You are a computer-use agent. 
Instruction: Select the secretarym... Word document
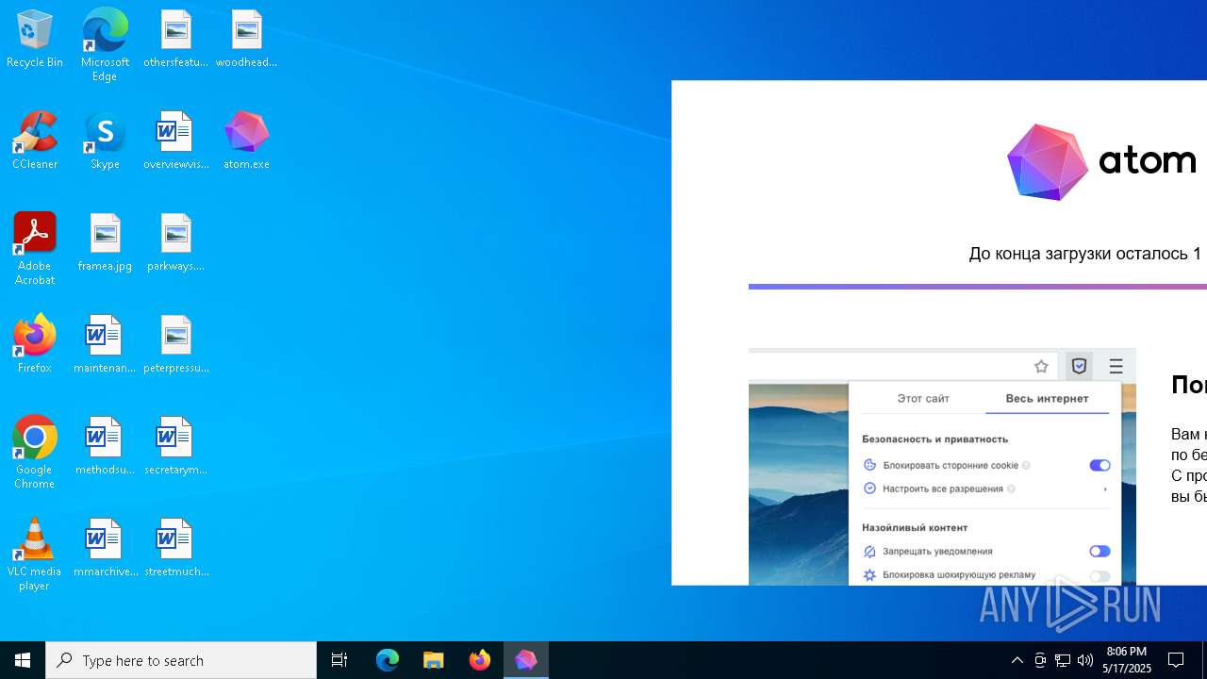(x=175, y=446)
